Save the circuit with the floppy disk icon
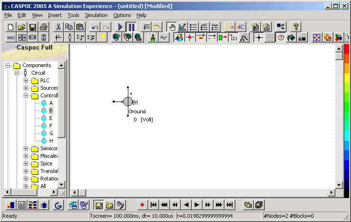This screenshot has width=351, height=222. click(x=33, y=27)
